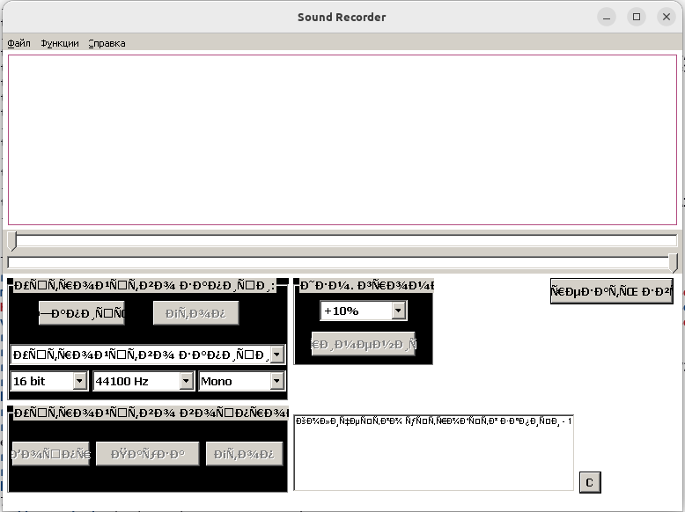
Task: Click the record button in recording device group
Action: point(82,313)
